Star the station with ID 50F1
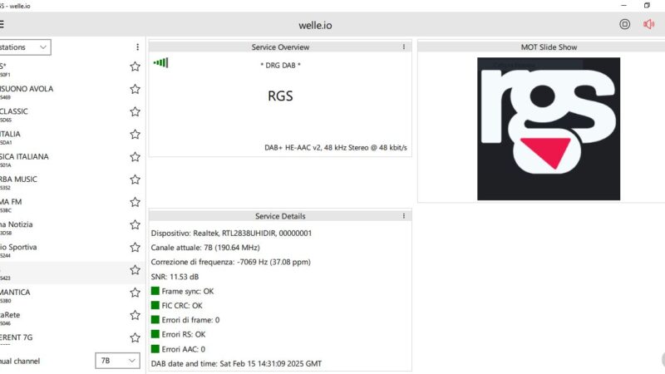The height and width of the screenshot is (374, 665). (x=135, y=66)
